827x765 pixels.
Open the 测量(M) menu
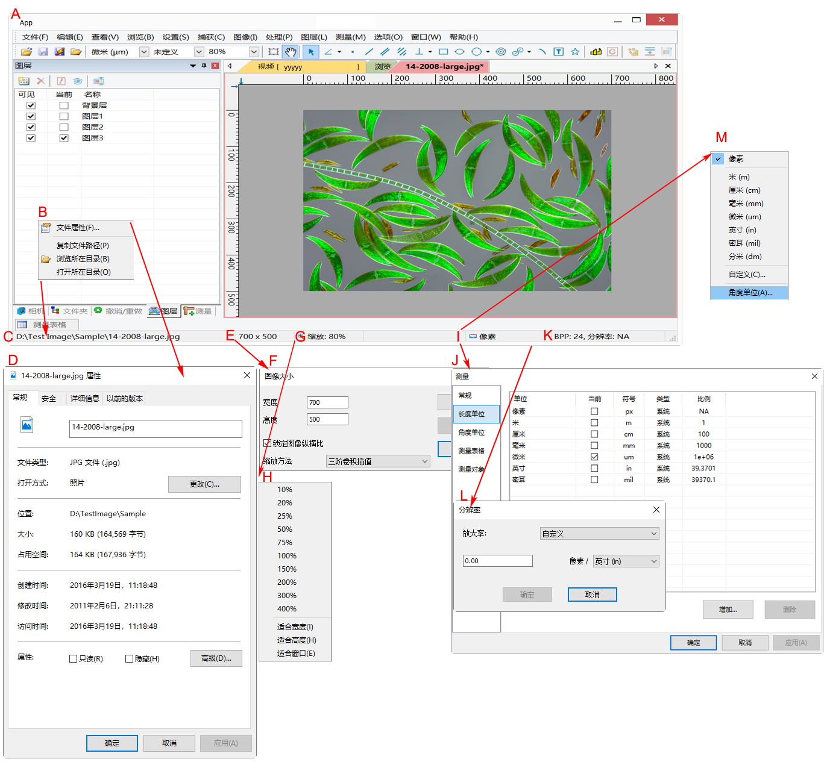350,37
